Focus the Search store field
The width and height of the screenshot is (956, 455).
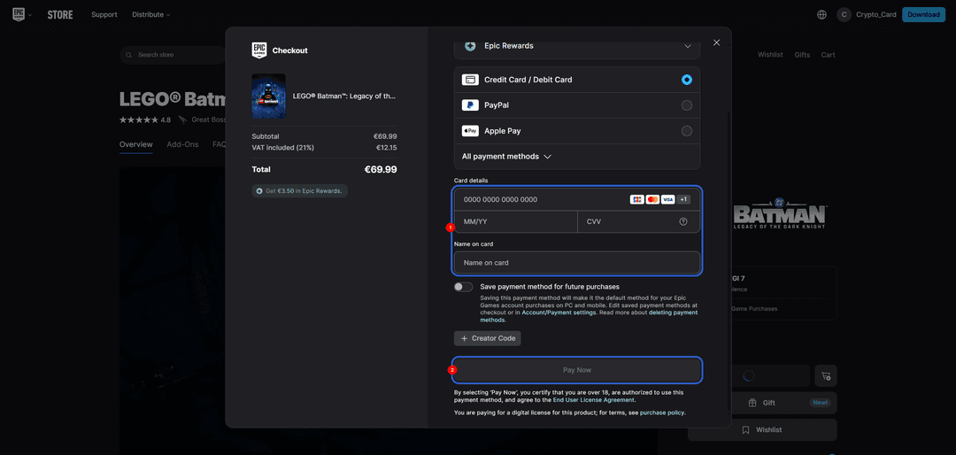(x=173, y=55)
